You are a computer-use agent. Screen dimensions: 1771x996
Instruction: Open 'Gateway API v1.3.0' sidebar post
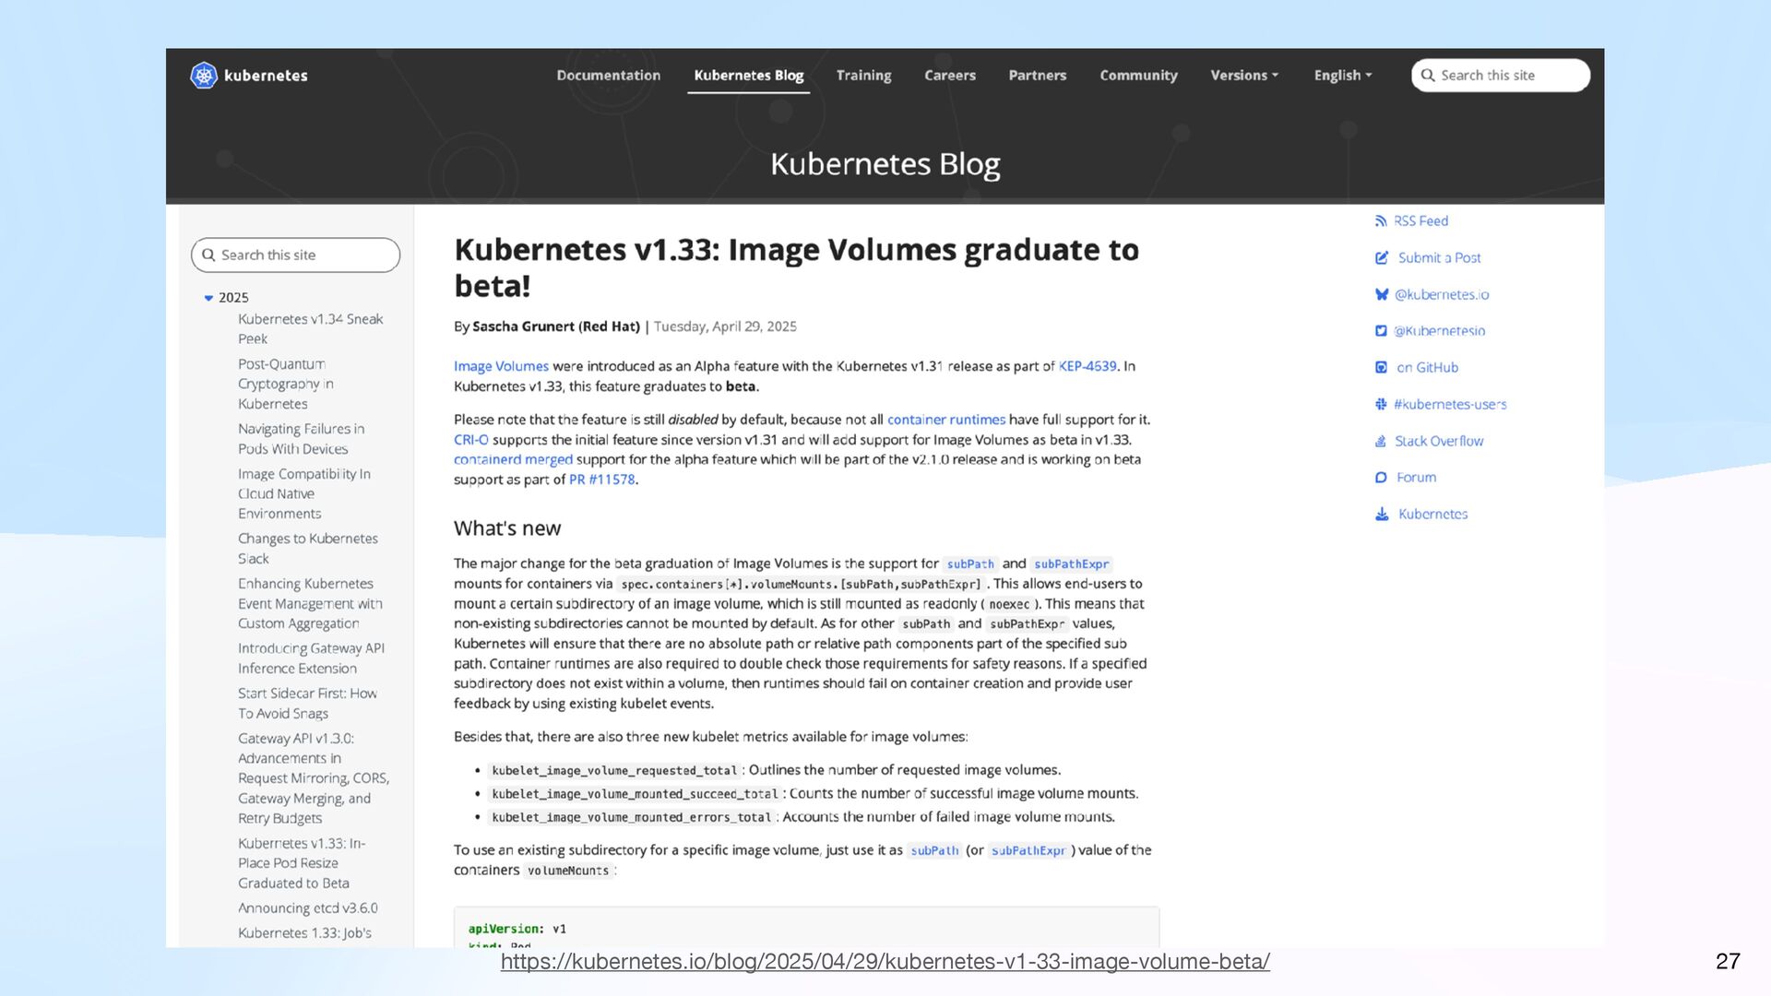[x=314, y=778]
